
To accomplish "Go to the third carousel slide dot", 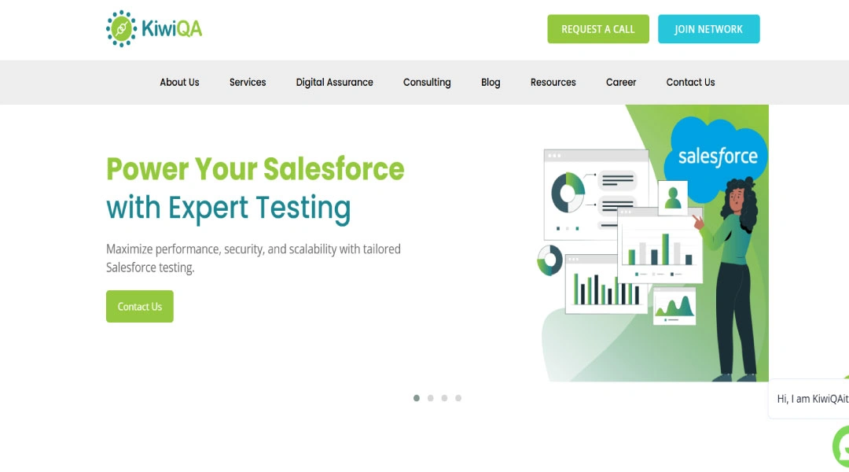I will [x=444, y=398].
